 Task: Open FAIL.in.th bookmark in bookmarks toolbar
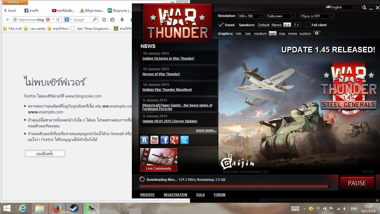pos(13,28)
